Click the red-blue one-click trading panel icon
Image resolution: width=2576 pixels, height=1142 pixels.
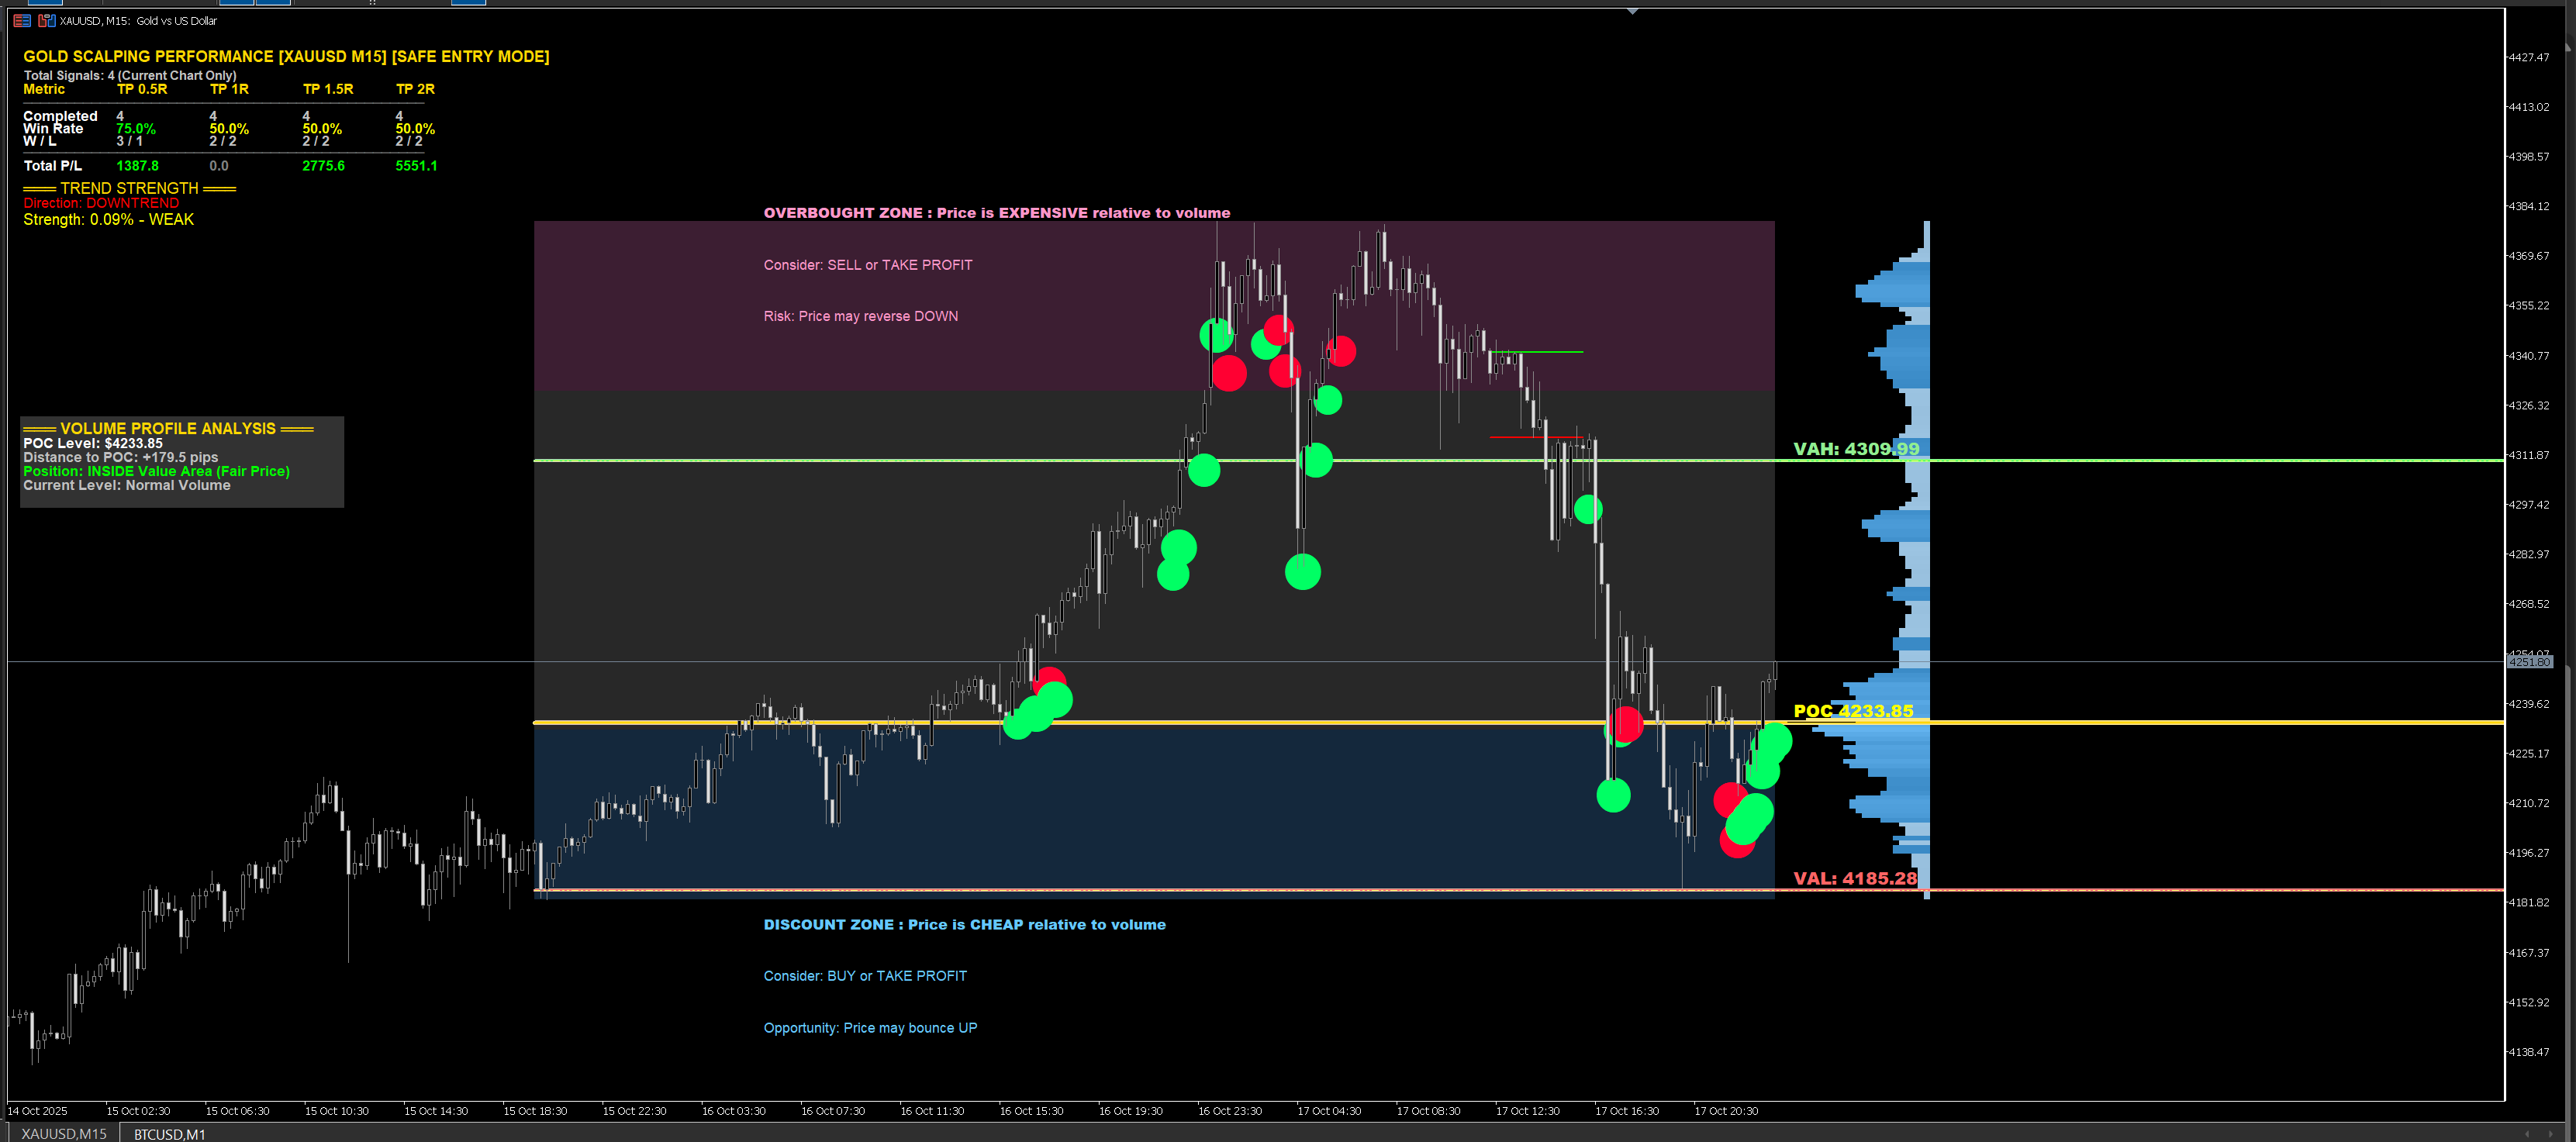pyautogui.click(x=22, y=20)
